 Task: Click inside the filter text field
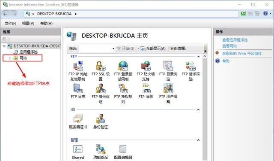[x=95, y=49]
